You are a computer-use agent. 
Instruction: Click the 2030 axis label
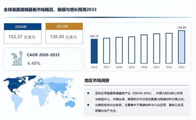144,67
